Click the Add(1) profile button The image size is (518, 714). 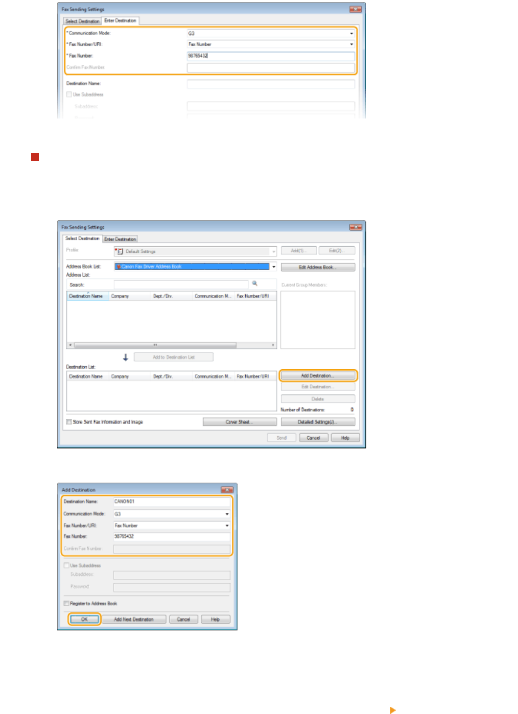click(x=299, y=250)
